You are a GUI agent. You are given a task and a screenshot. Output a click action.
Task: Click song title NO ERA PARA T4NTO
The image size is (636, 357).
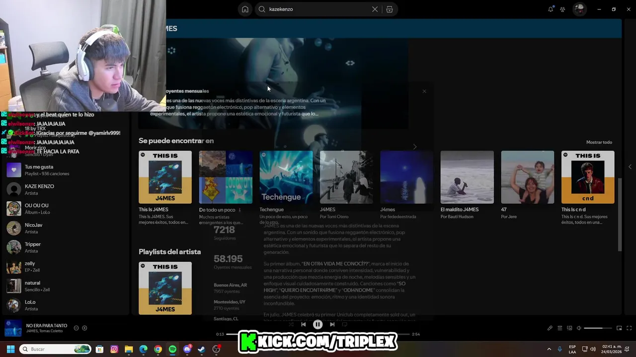47,326
